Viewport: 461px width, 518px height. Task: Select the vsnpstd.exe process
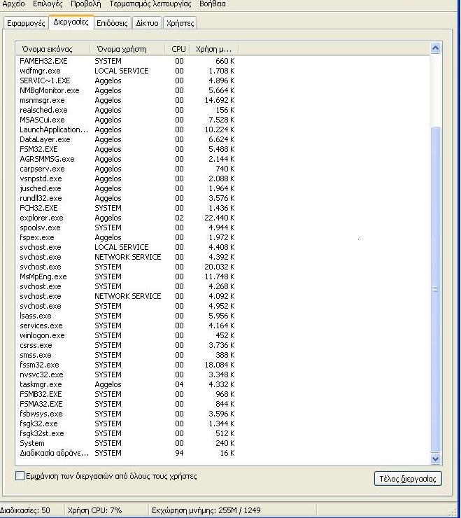127,178
